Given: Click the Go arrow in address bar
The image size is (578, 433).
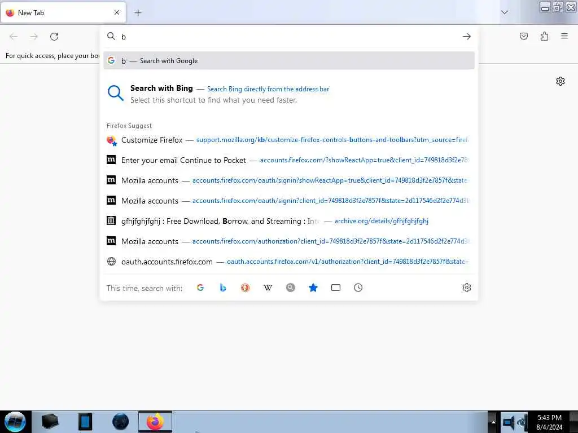Looking at the screenshot, I should point(467,37).
